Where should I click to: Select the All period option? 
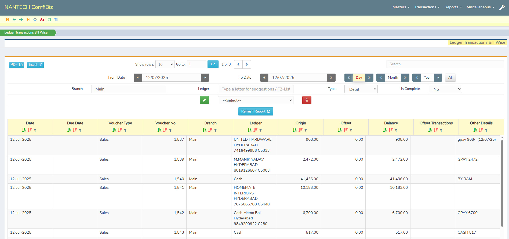450,78
